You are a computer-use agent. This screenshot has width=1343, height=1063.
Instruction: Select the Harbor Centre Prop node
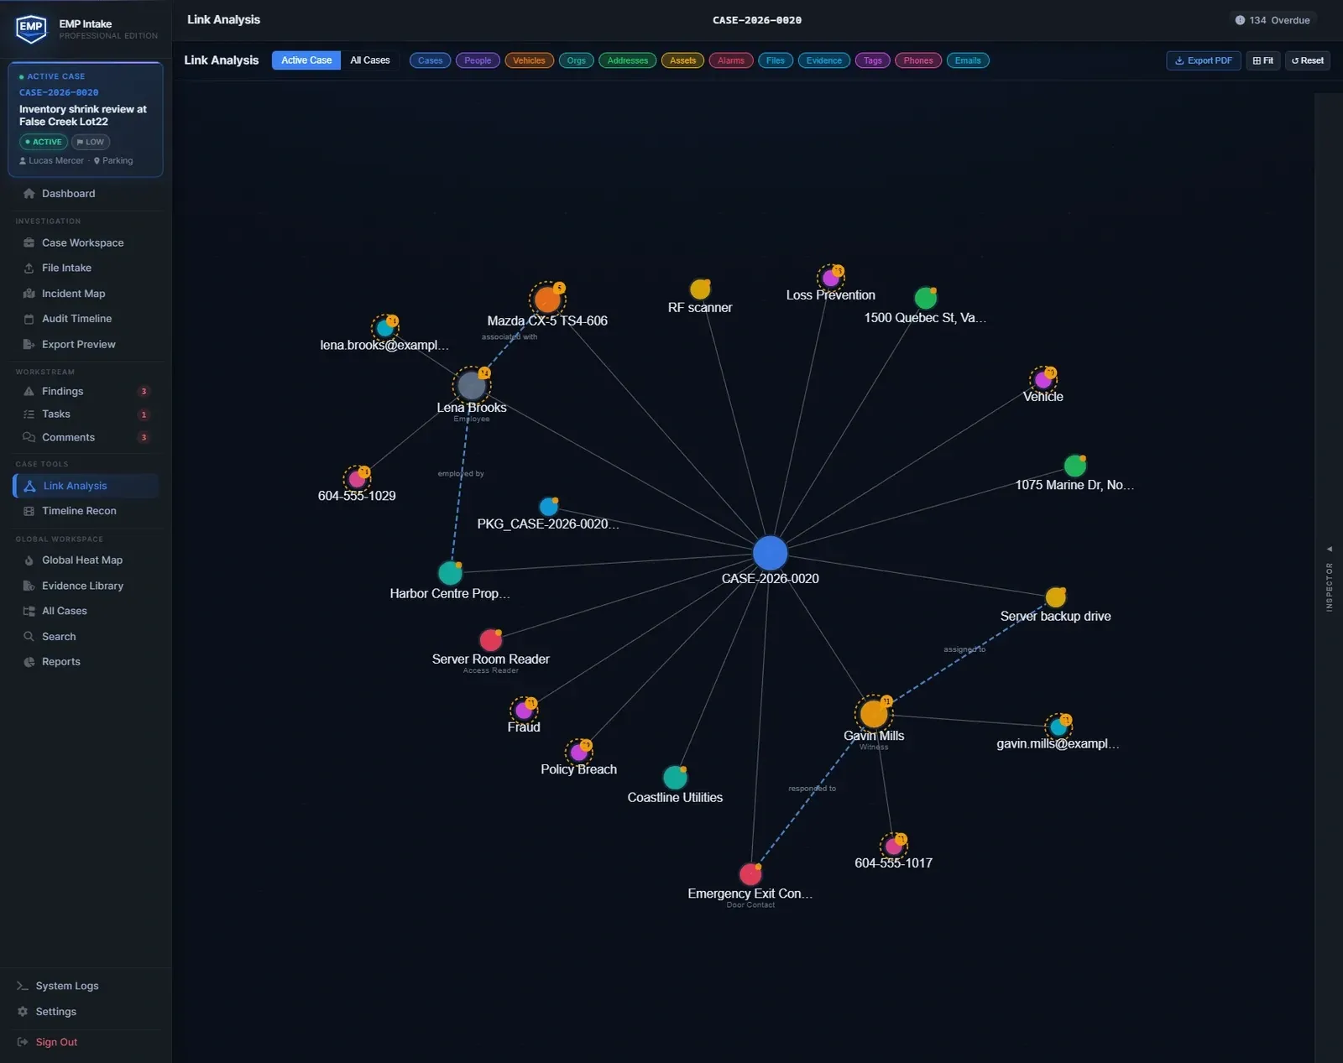[450, 573]
